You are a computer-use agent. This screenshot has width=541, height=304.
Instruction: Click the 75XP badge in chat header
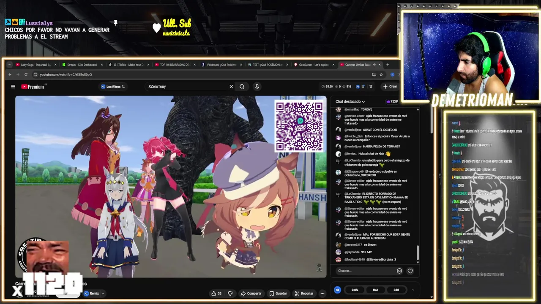point(392,101)
